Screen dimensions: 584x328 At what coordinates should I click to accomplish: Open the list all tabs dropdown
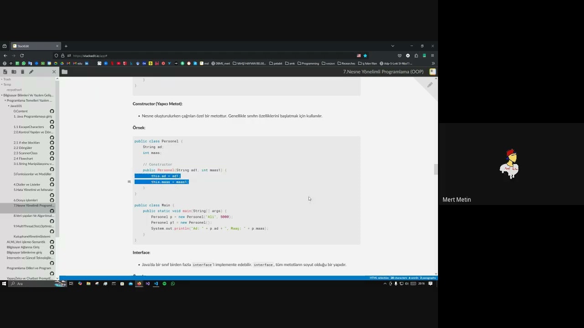392,46
